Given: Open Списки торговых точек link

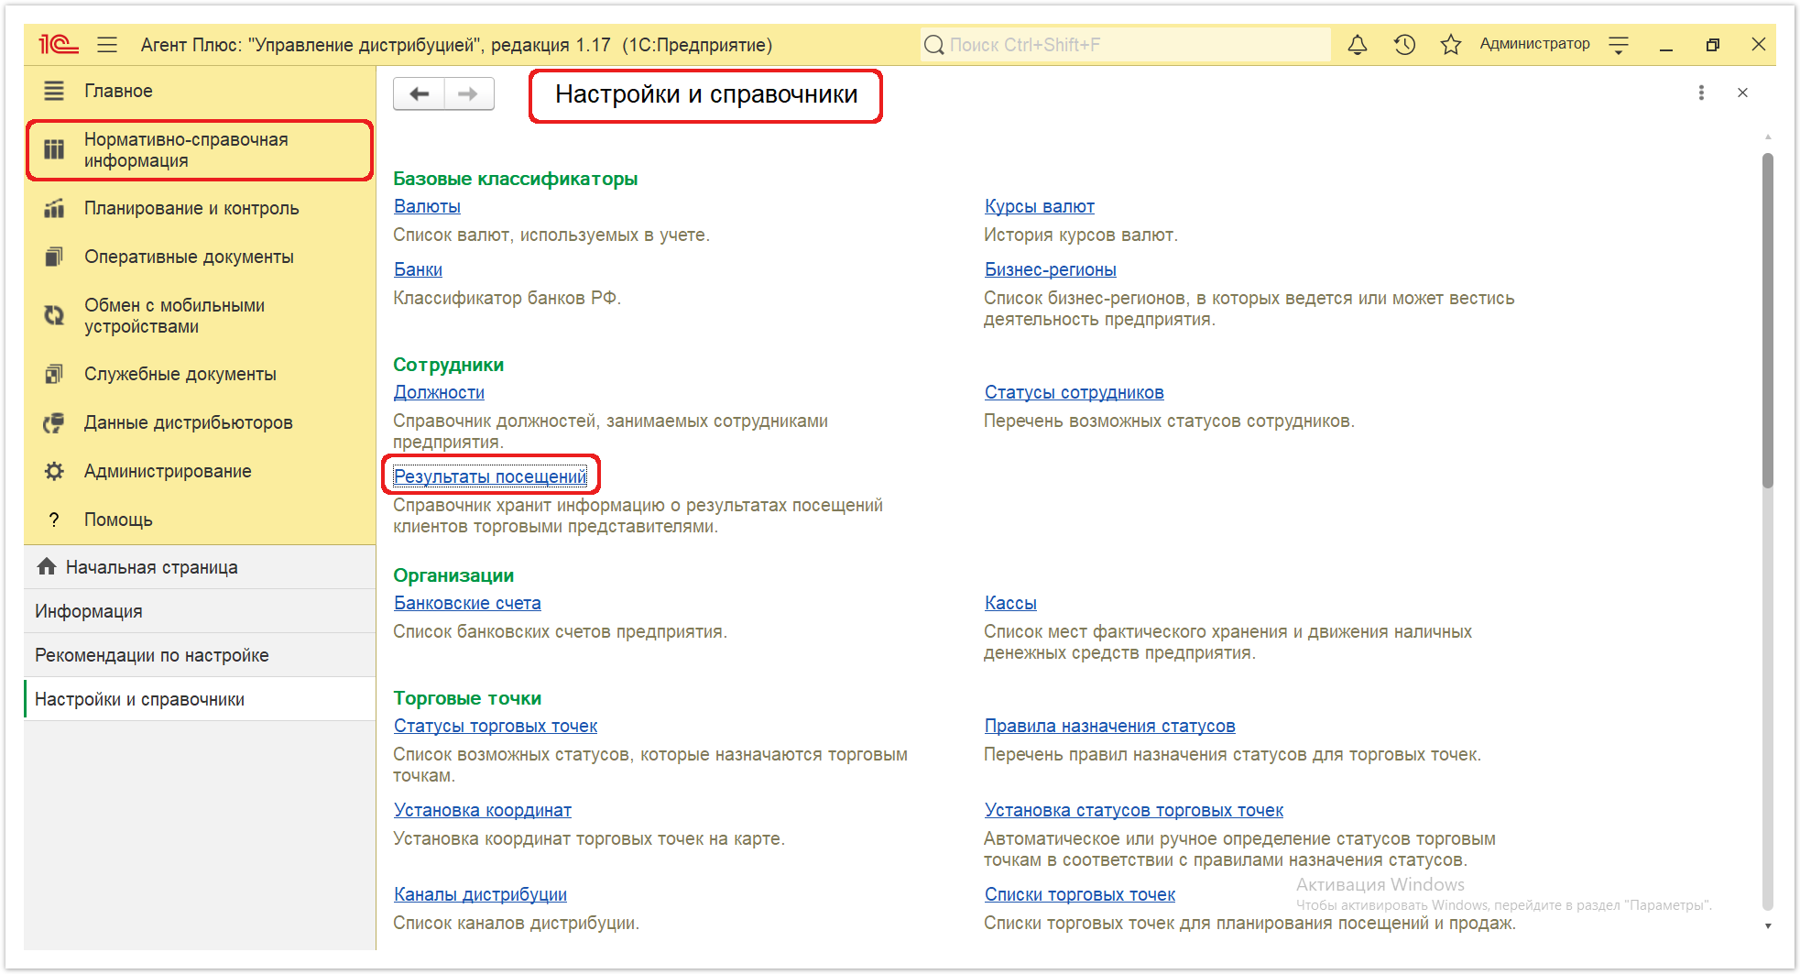Looking at the screenshot, I should (x=1079, y=894).
